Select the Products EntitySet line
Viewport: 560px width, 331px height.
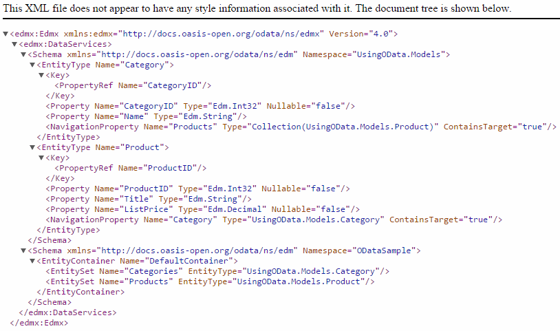pyautogui.click(x=210, y=281)
